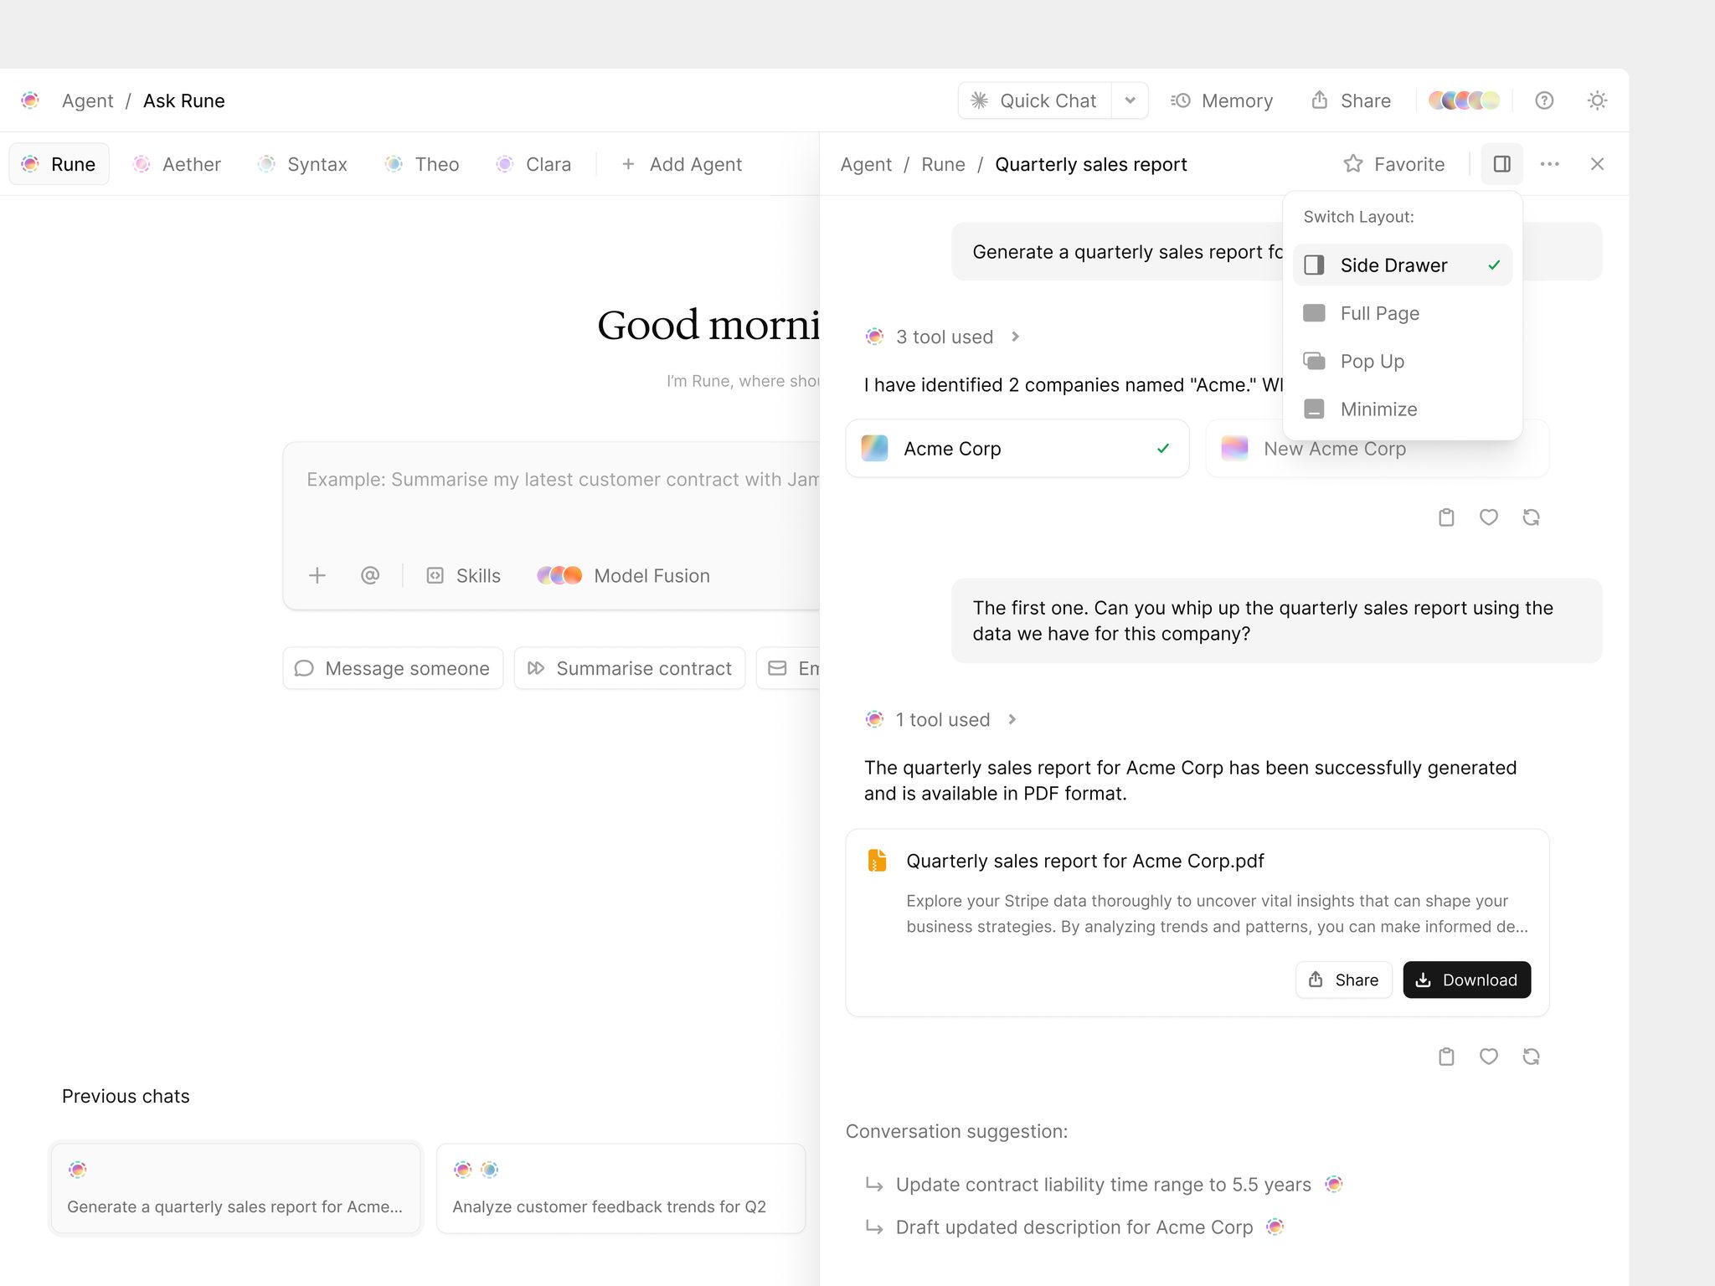1715x1286 pixels.
Task: Switch to the Syntax agent tab
Action: 302,164
